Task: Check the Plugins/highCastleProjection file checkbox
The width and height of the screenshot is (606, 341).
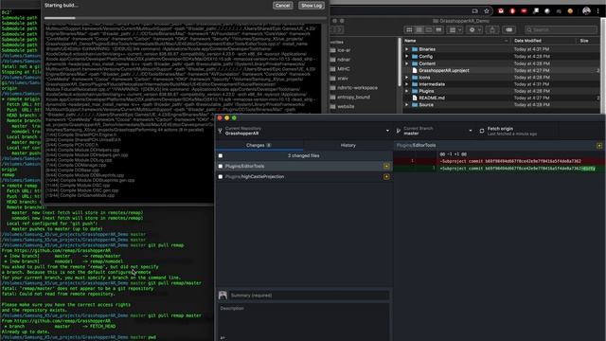Action: coord(221,177)
